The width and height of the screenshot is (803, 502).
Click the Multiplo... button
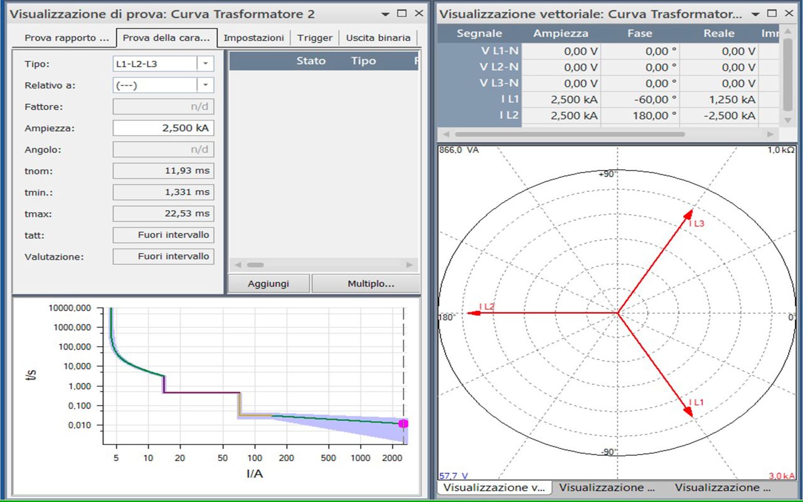coord(371,284)
